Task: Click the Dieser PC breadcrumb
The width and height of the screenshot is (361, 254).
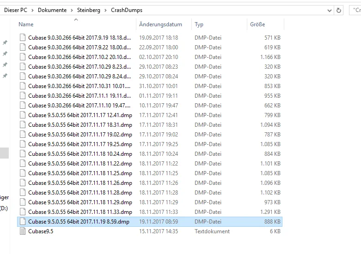Action: (16, 10)
